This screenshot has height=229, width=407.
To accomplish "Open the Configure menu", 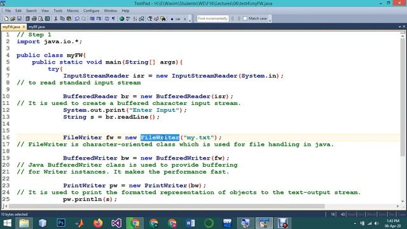I will 91,11.
